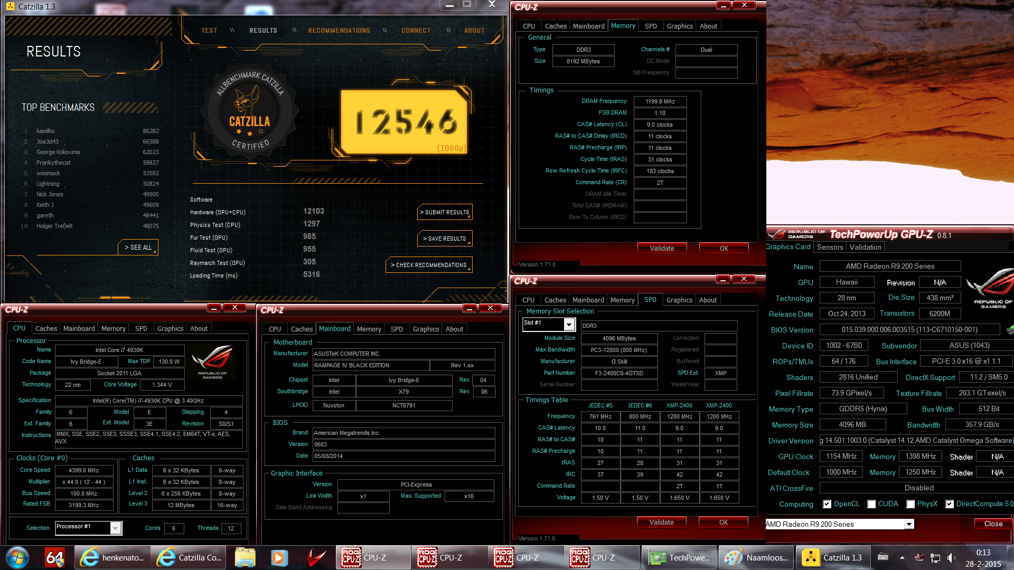Viewport: 1014px width, 570px height.
Task: Click the system clock showing 0:13
Action: [983, 553]
